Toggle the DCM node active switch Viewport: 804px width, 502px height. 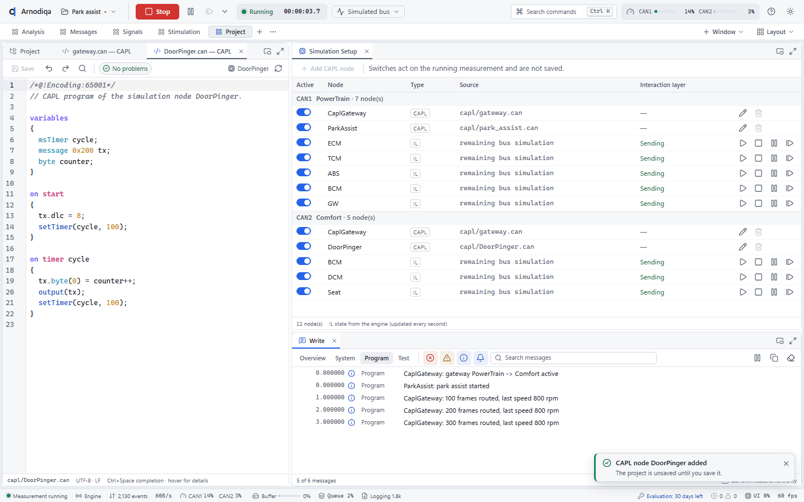click(304, 277)
